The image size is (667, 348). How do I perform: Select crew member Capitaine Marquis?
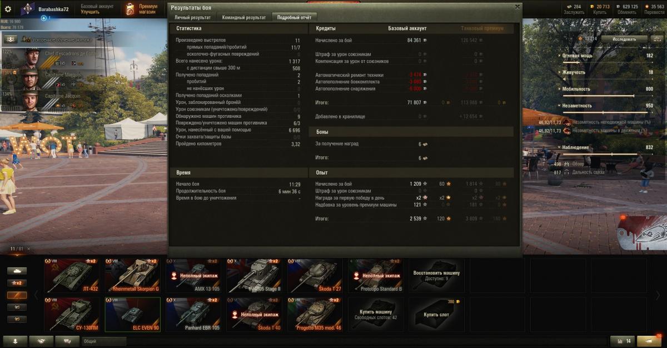coord(31,81)
